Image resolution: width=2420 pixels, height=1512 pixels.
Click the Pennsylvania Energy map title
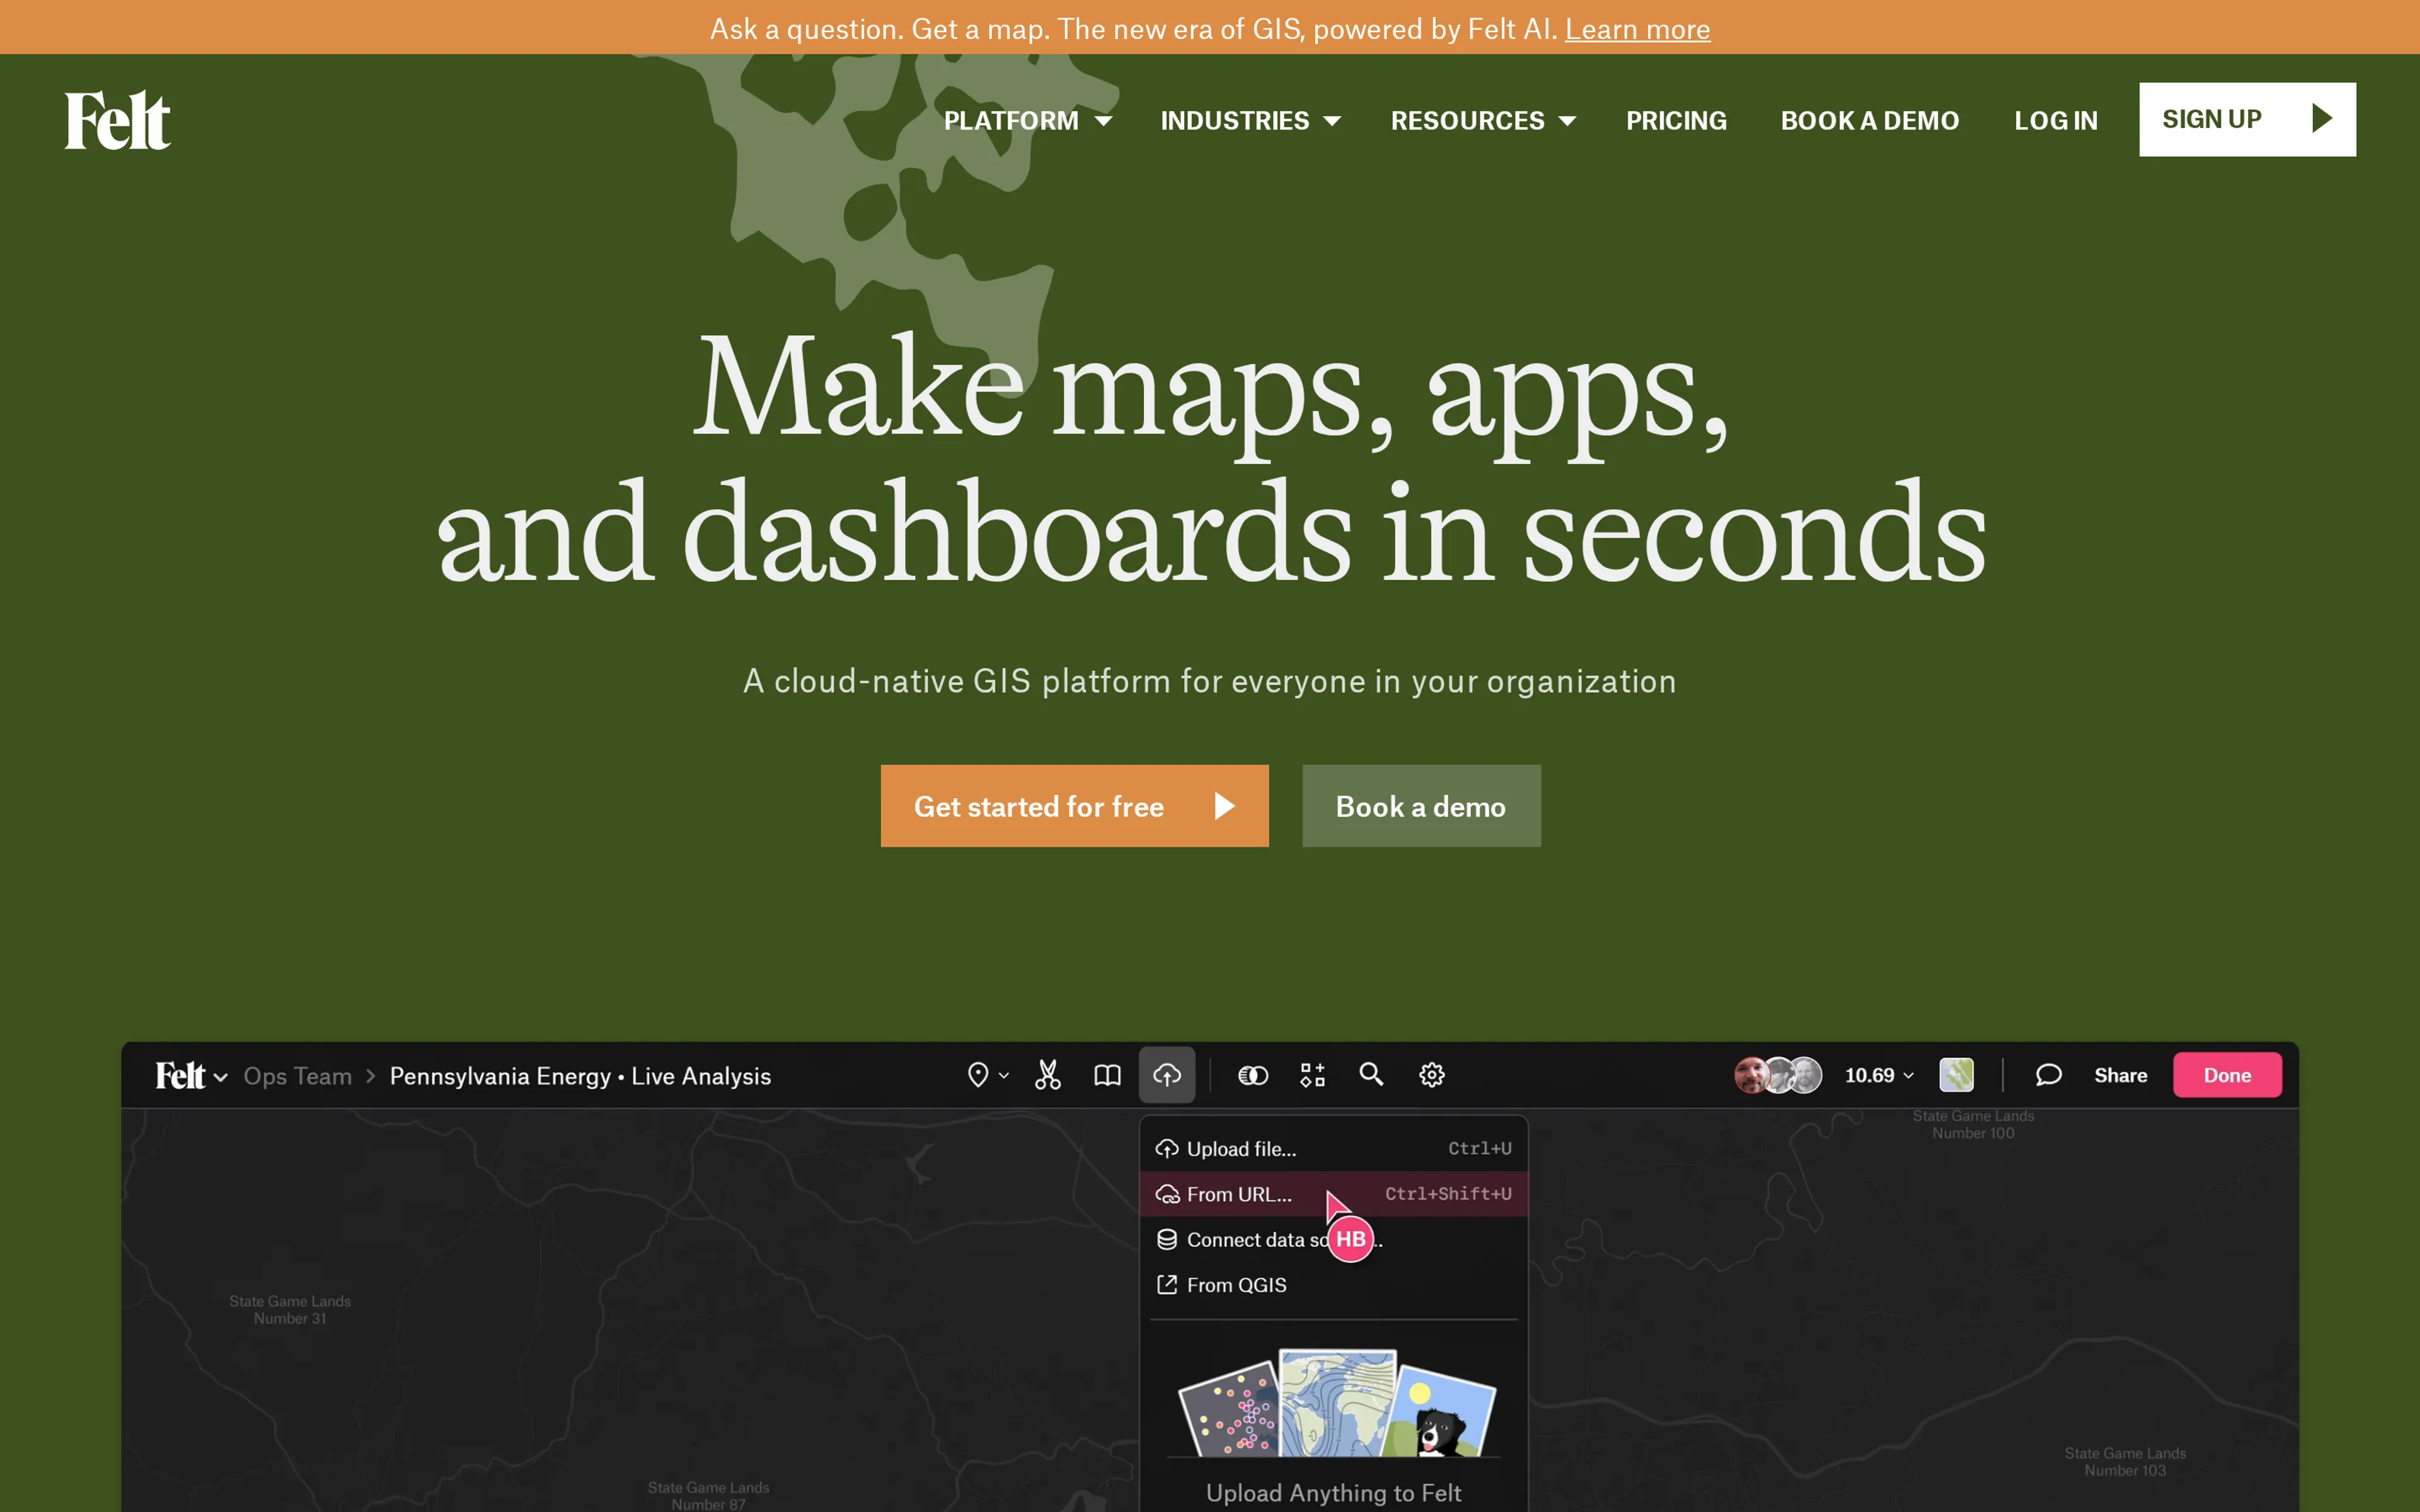(x=580, y=1076)
